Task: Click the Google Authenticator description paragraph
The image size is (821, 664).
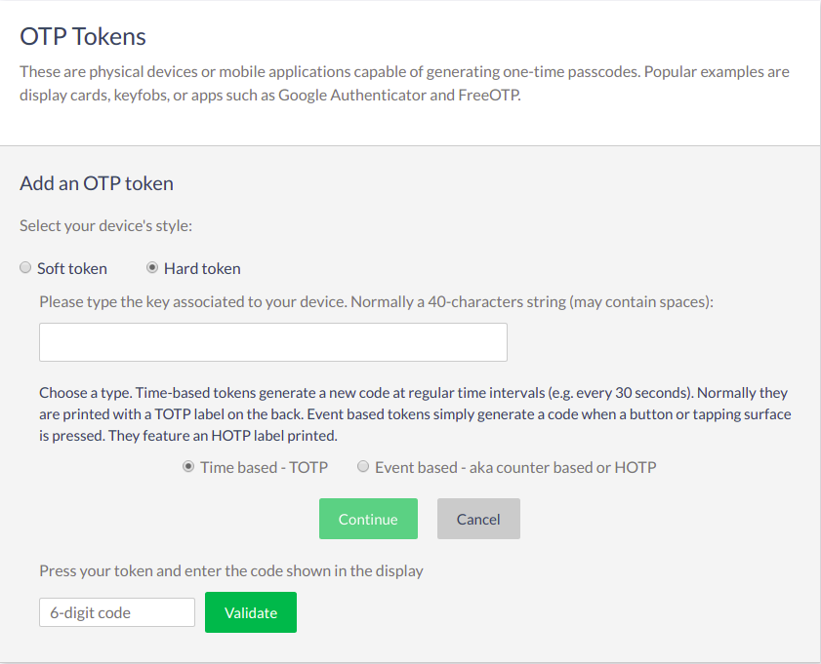Action: (404, 84)
